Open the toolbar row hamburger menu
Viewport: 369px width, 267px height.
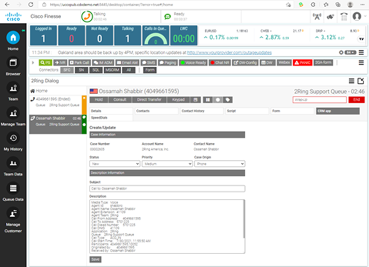click(361, 63)
